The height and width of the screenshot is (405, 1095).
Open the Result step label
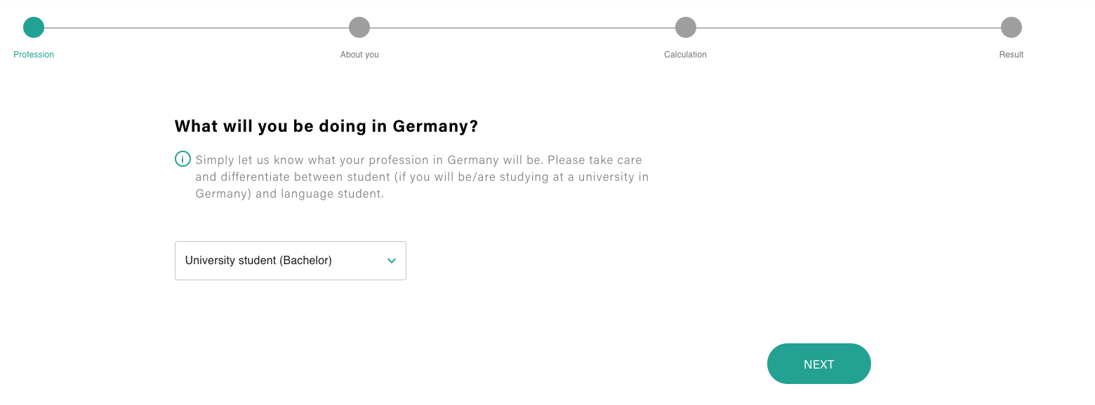pos(1011,55)
